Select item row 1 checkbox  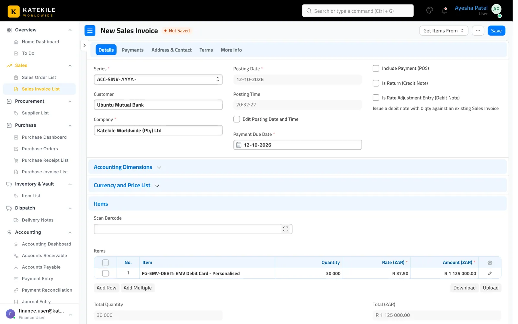point(105,273)
